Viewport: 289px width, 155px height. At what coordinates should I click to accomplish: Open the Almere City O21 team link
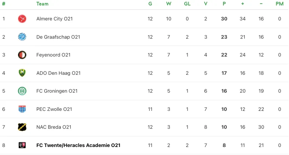pos(55,19)
